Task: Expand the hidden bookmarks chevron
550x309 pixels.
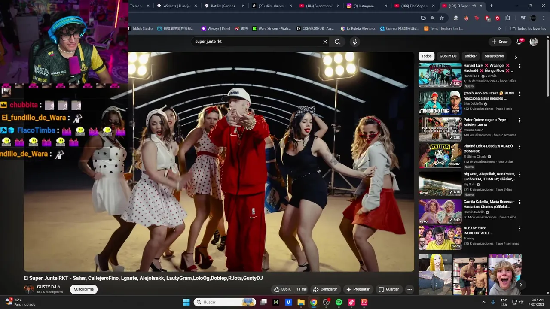Action: 499,29
